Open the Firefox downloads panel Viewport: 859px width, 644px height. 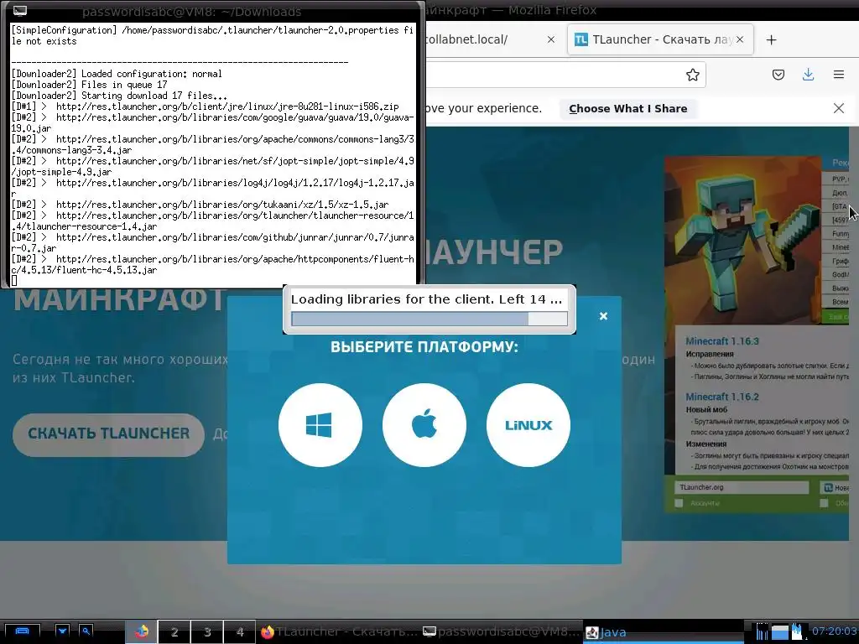pos(808,75)
